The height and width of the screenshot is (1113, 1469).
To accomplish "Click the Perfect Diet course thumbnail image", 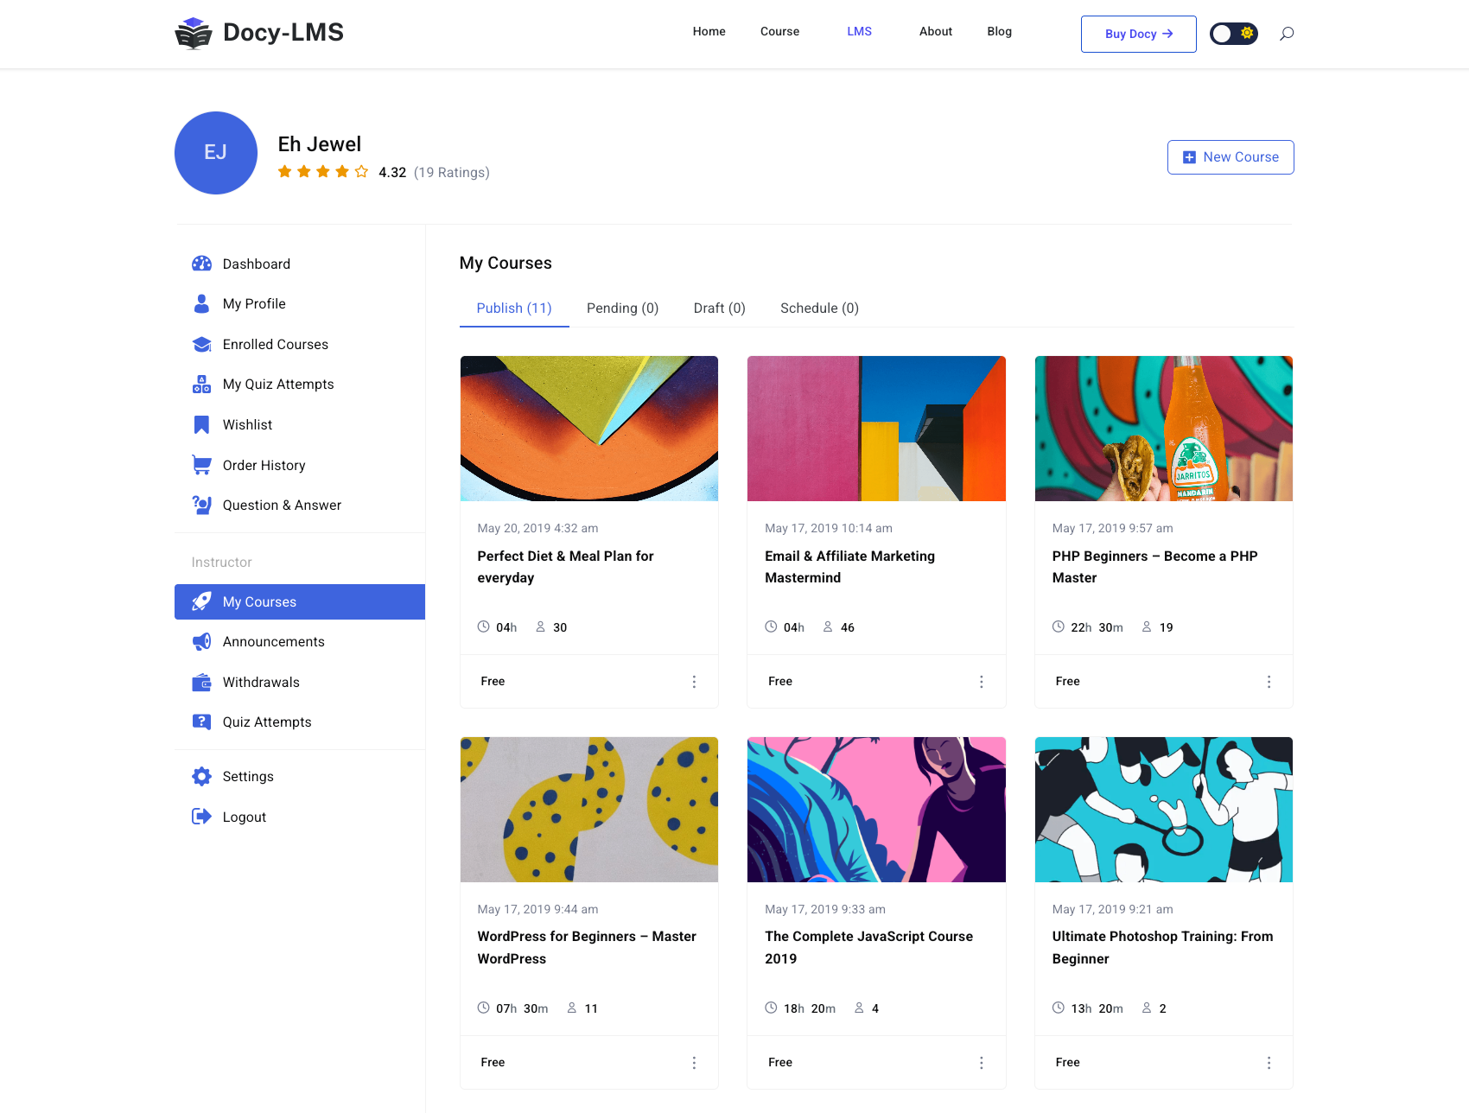I will click(589, 429).
